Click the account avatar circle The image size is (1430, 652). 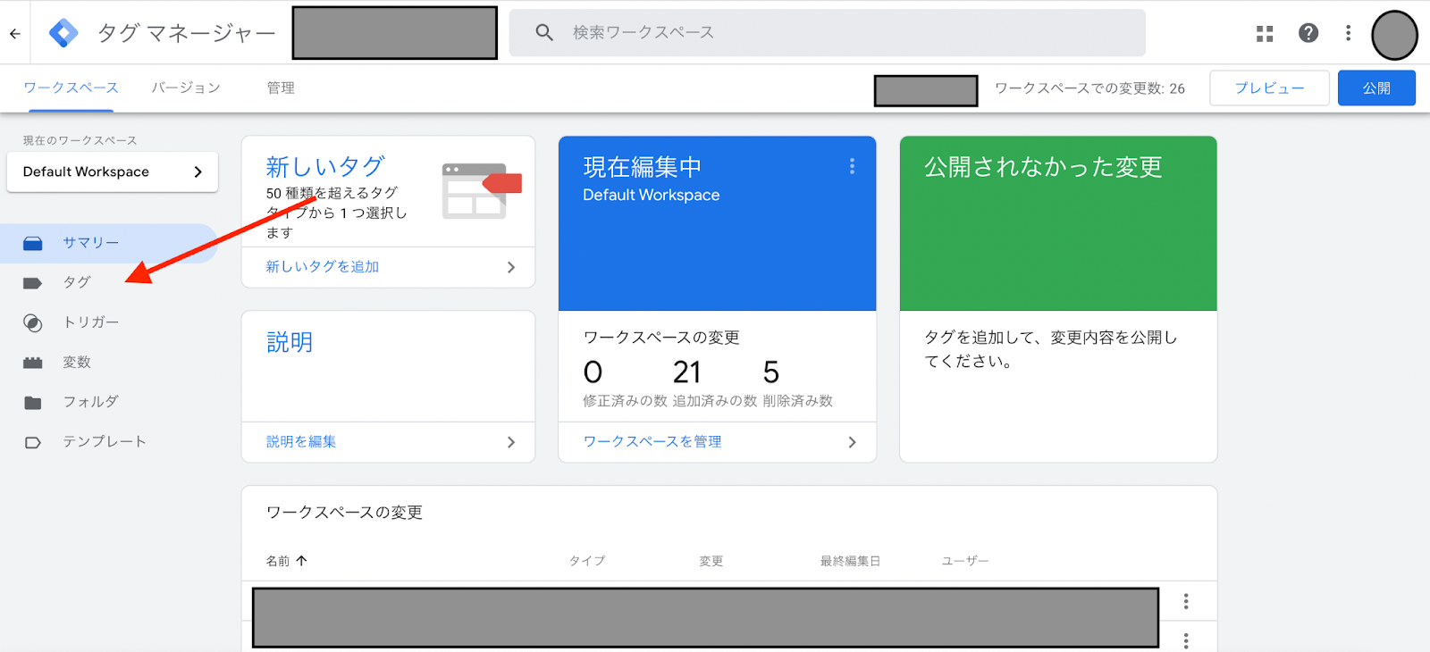[1394, 35]
